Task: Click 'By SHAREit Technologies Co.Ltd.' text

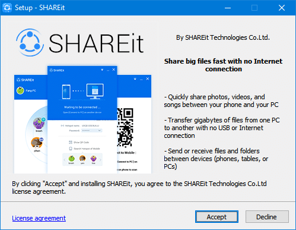Action: pyautogui.click(x=223, y=37)
